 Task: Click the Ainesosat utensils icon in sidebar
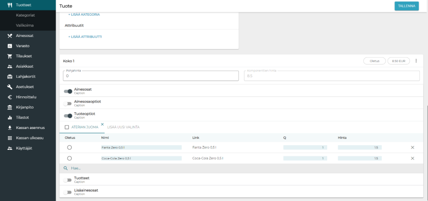[10, 36]
